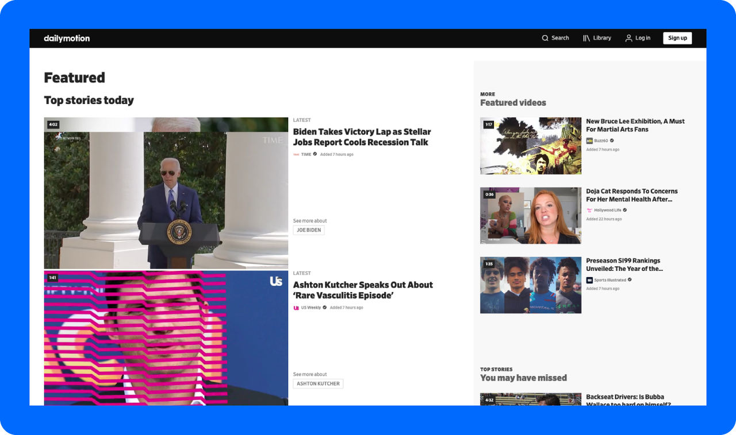Click the dailymotion logo
The width and height of the screenshot is (736, 435).
pos(67,38)
